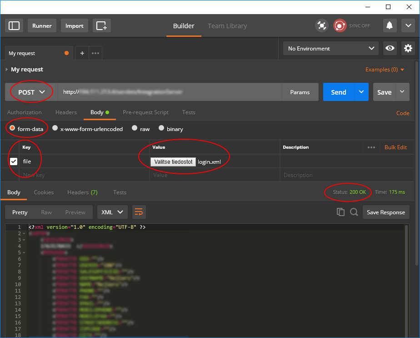Screen dimensions: 420x338
Task: Open manage environments gear icon
Action: point(408,48)
